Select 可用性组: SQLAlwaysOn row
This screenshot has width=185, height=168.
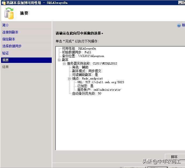[79, 48]
